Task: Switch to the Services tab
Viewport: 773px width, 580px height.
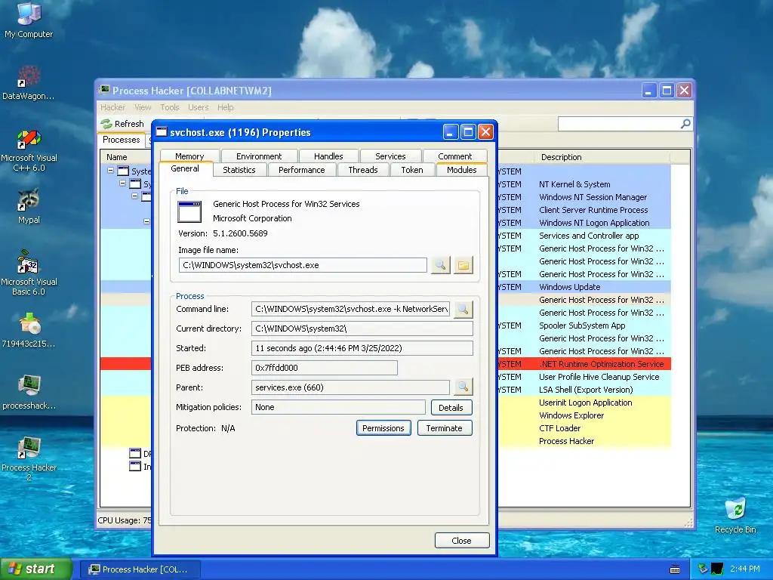Action: coord(390,156)
